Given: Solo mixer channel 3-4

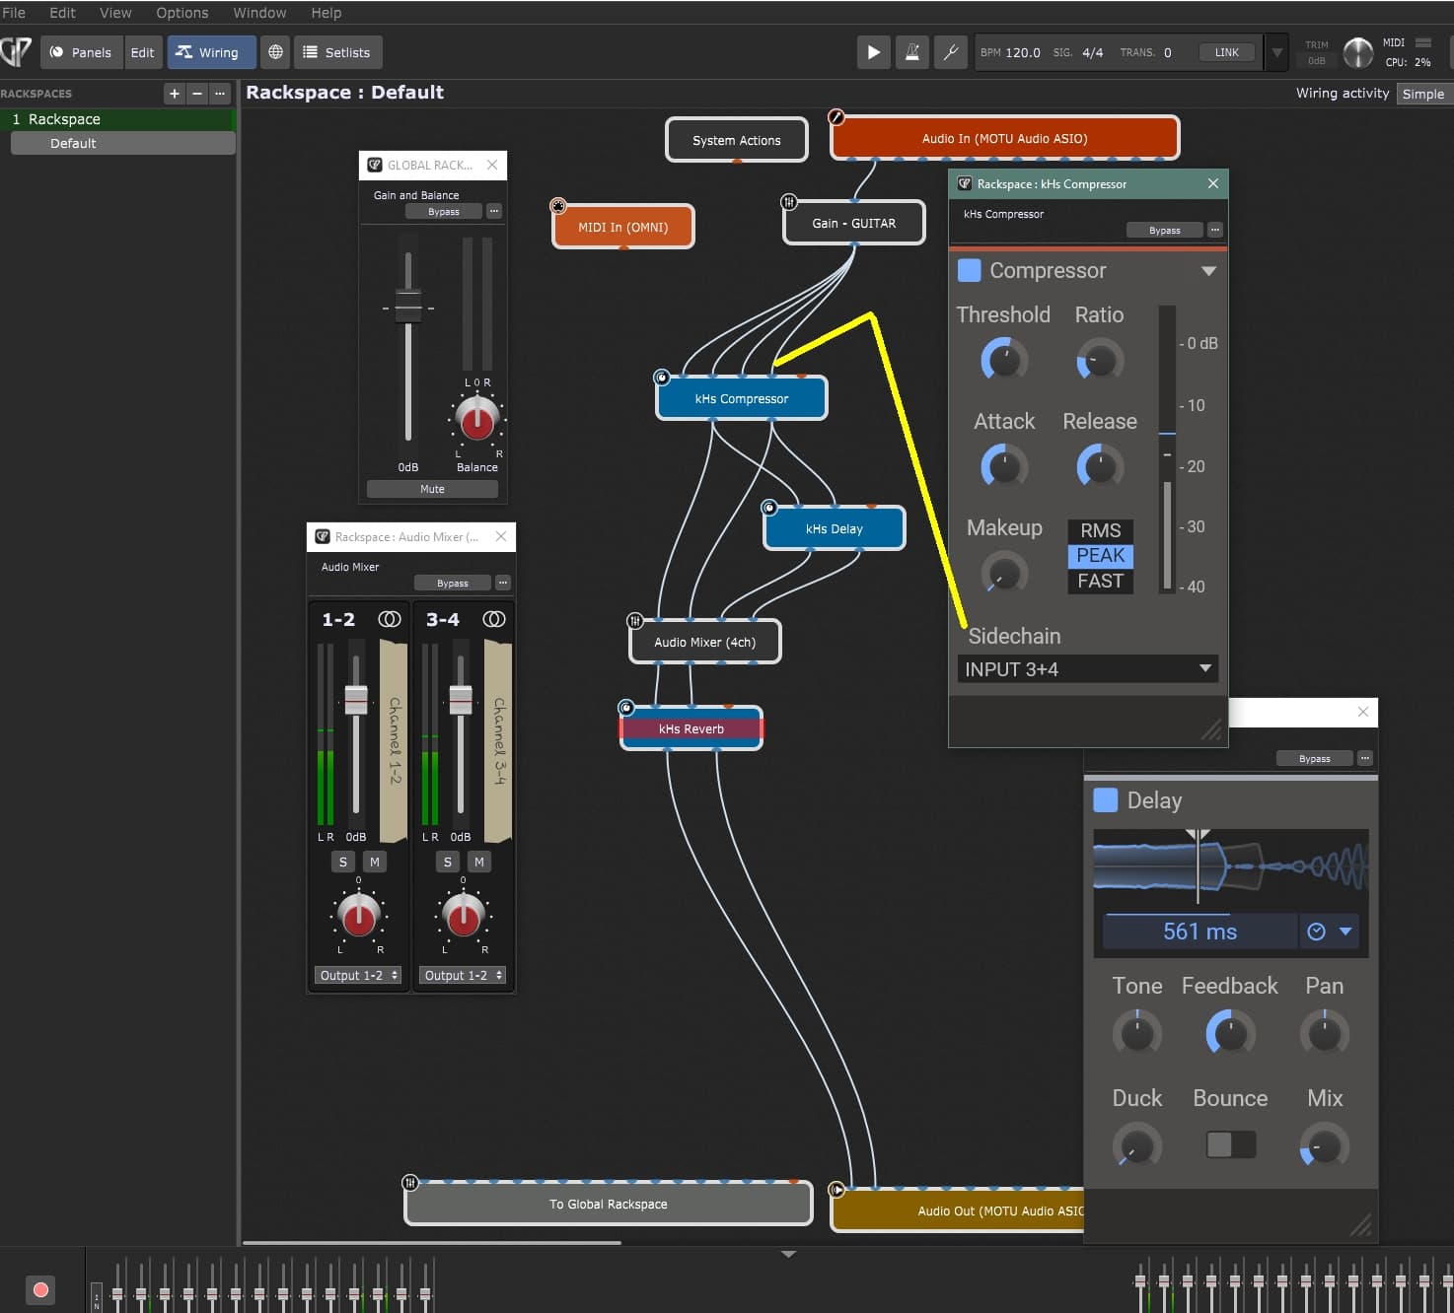Looking at the screenshot, I should click(448, 862).
